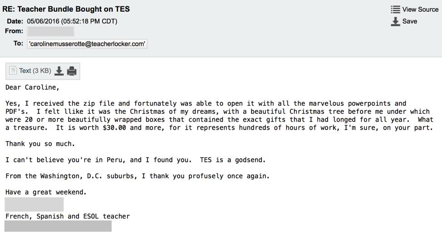Click the From: header label
The height and width of the screenshot is (238, 442).
click(x=14, y=31)
